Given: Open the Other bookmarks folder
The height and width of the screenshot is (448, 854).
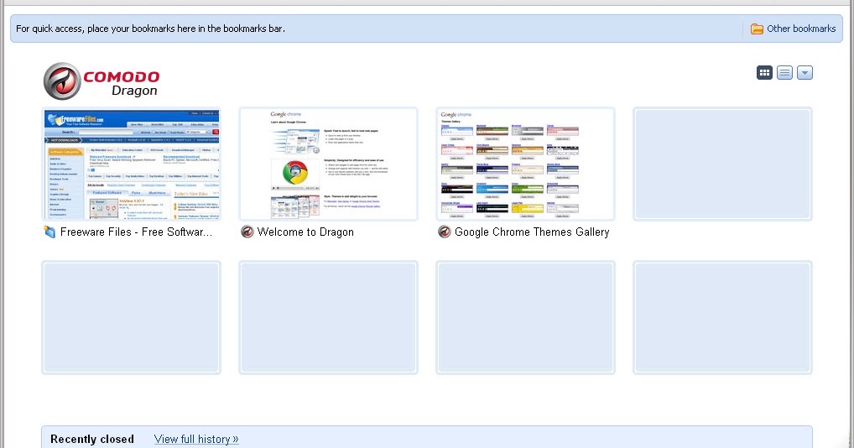Looking at the screenshot, I should [x=793, y=29].
